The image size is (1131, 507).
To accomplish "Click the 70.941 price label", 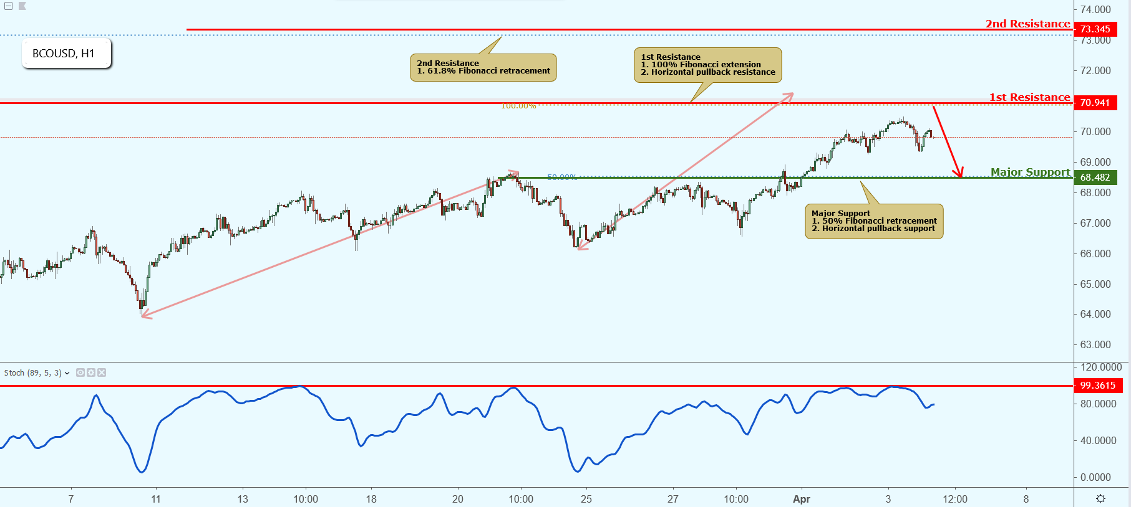I will pyautogui.click(x=1096, y=103).
